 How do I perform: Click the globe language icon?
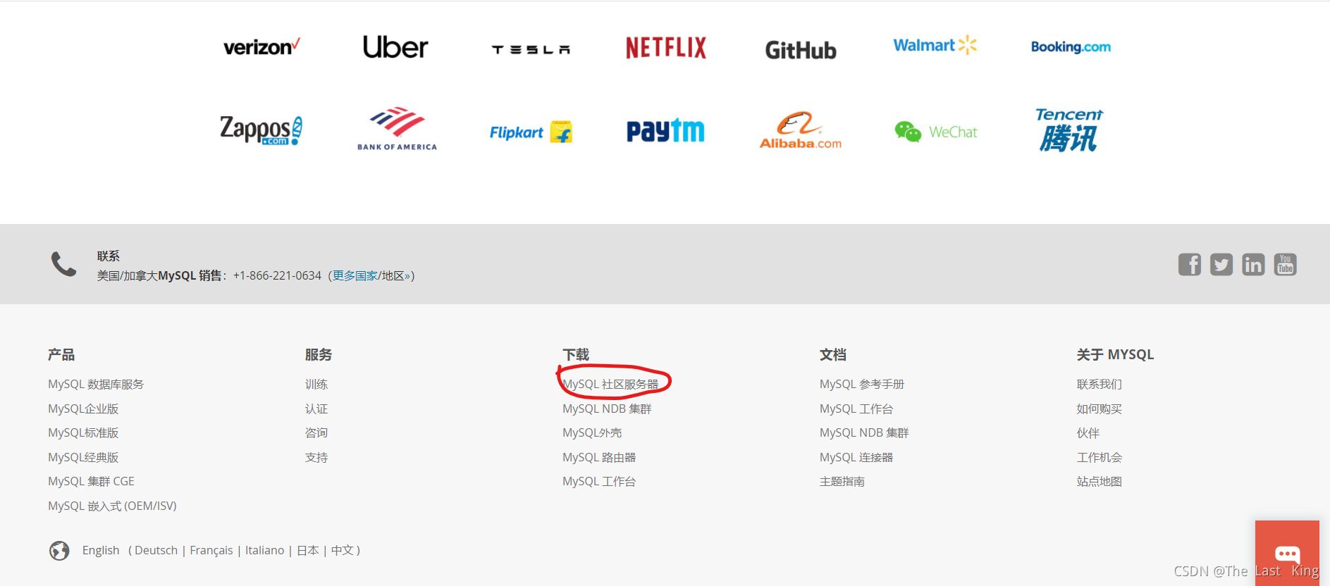tap(59, 550)
